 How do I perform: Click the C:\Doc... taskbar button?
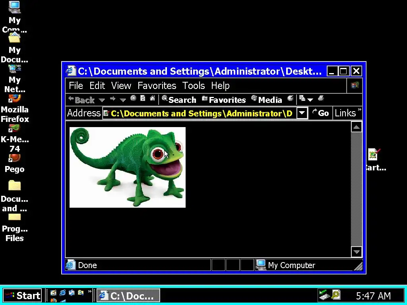[128, 295]
